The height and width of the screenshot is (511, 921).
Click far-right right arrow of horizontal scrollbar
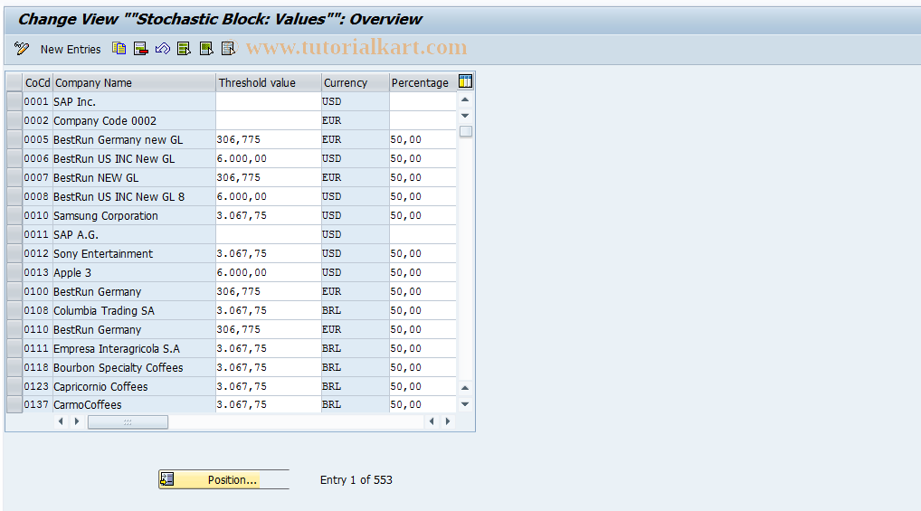[x=448, y=421]
